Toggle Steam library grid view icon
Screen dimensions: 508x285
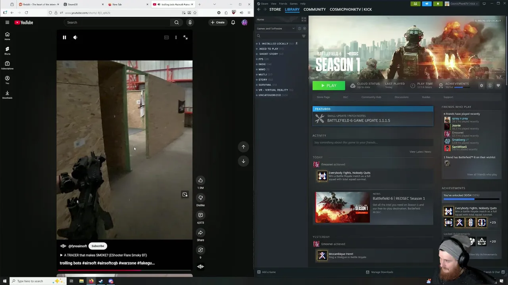point(304,19)
